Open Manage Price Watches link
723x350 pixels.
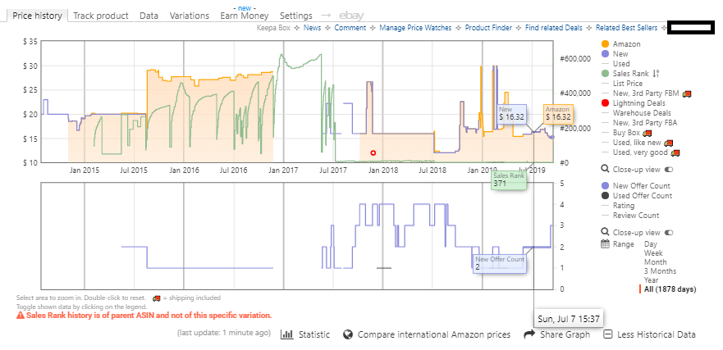(415, 28)
